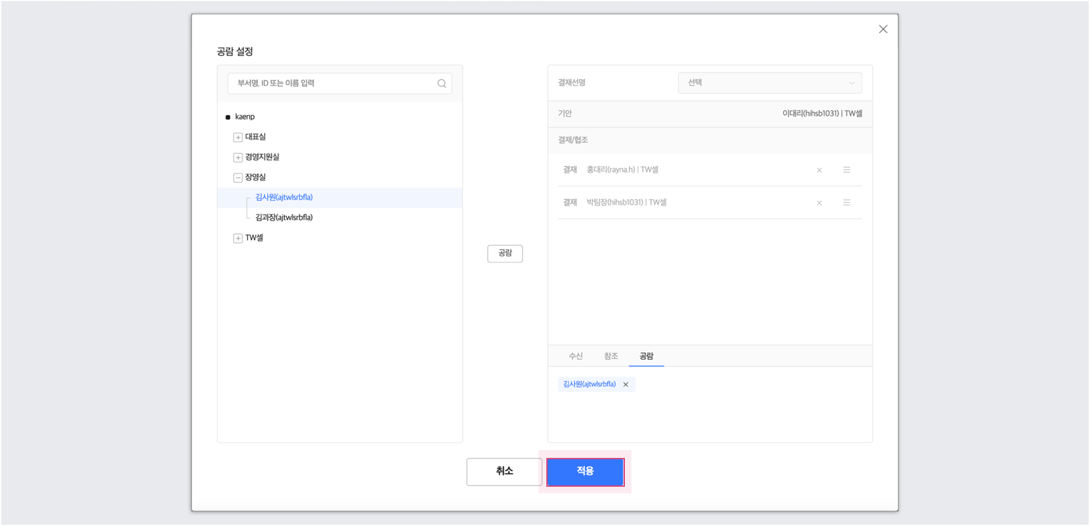Expand the 경영지원실 department
Viewport: 1090px width, 526px height.
point(238,158)
